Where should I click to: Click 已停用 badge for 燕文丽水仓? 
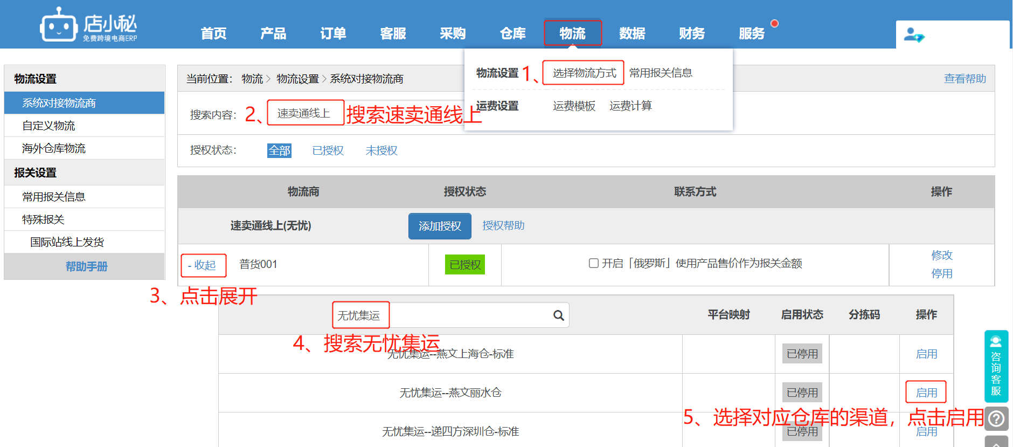(x=802, y=393)
